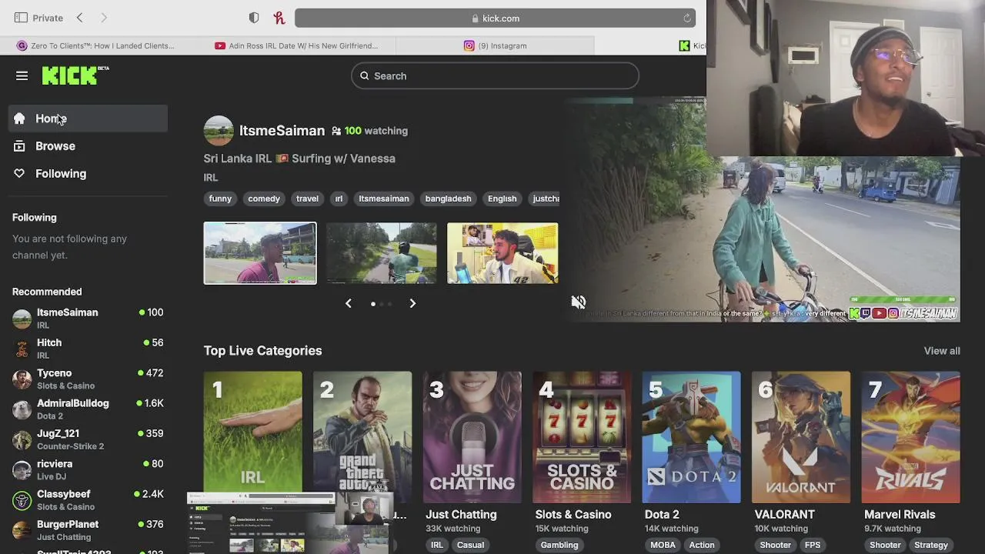Click the kick.com address bar
Image resolution: width=985 pixels, height=554 pixels.
(x=495, y=18)
